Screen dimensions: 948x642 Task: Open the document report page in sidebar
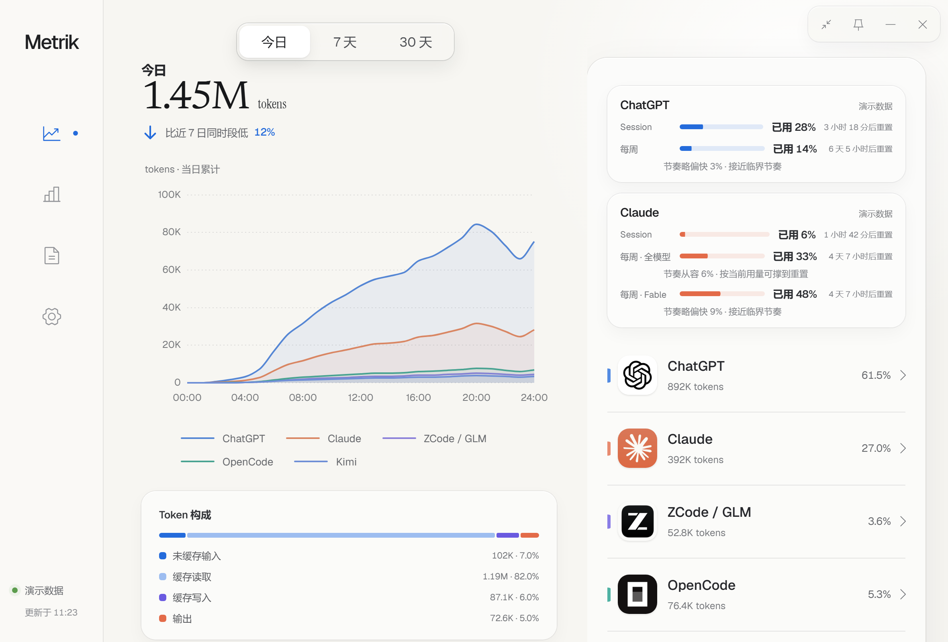pos(52,256)
